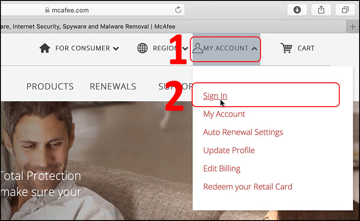Open the Safari share sheet icon
The width and height of the screenshot is (360, 221).
tap(321, 9)
